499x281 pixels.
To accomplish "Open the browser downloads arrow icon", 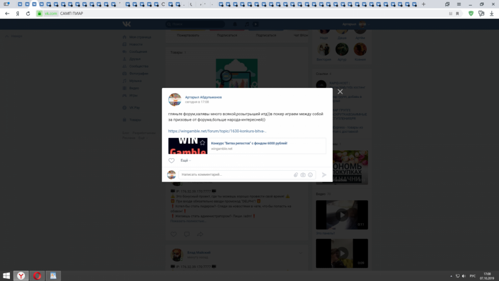I will tap(492, 13).
